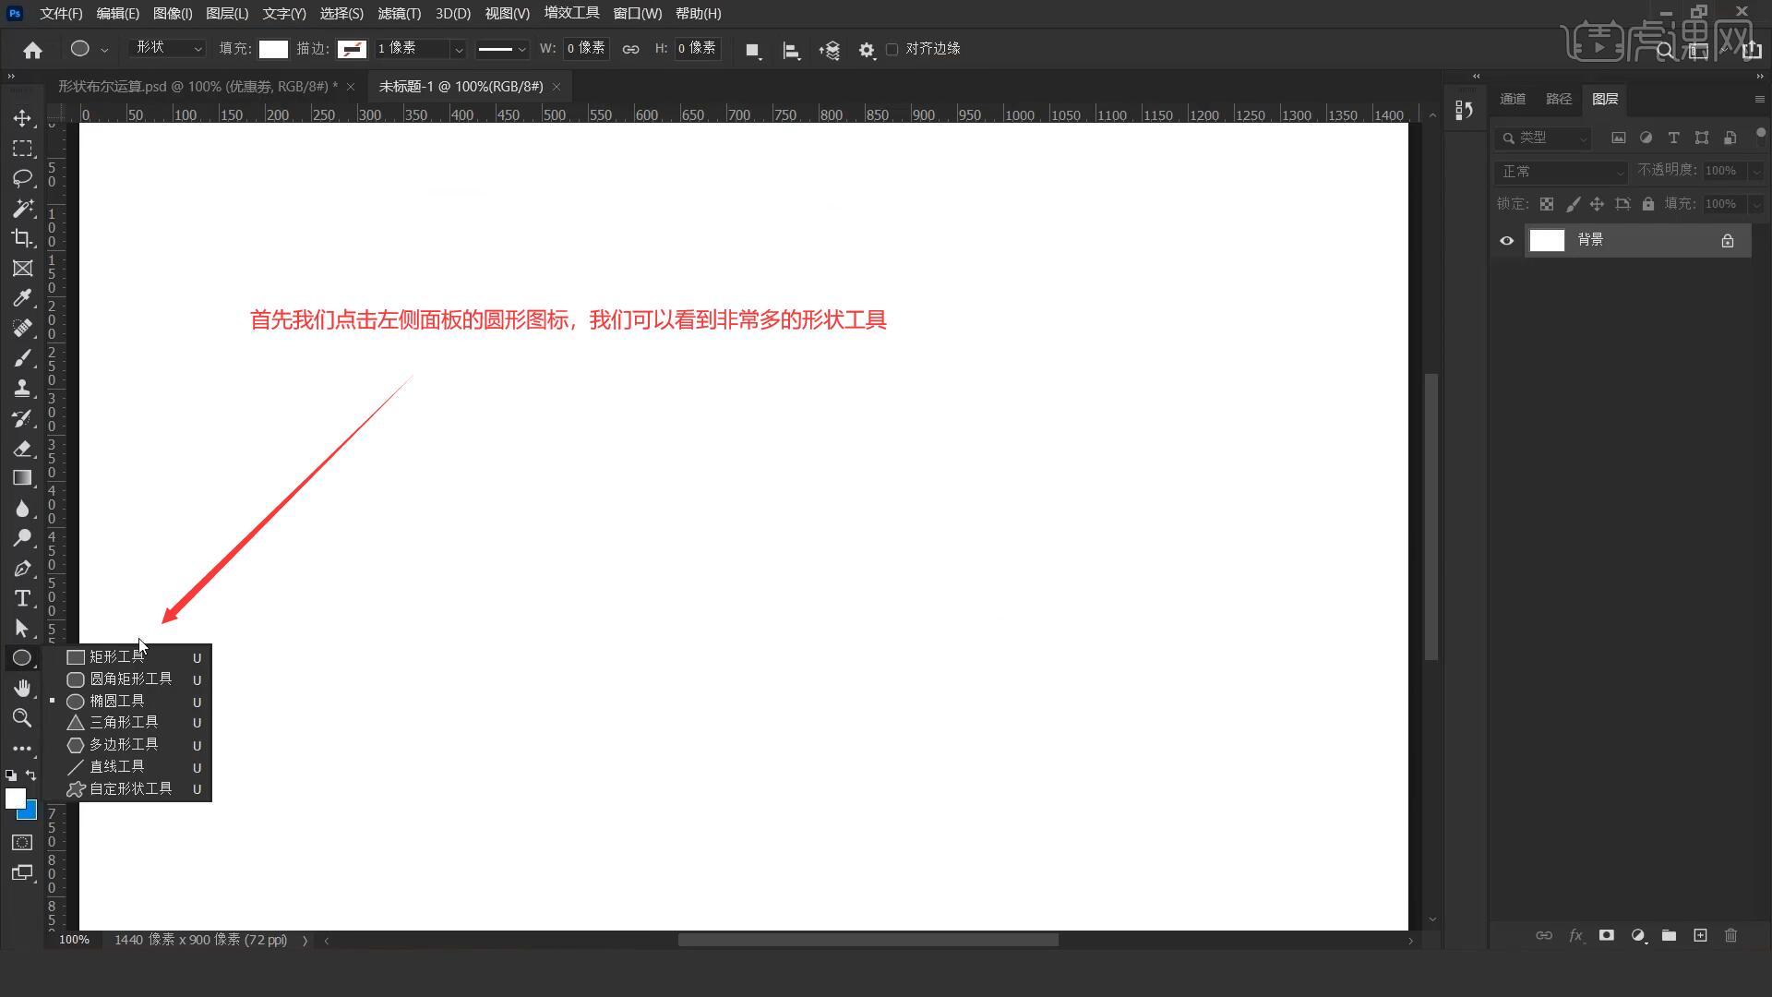Select the Type tool

click(22, 598)
